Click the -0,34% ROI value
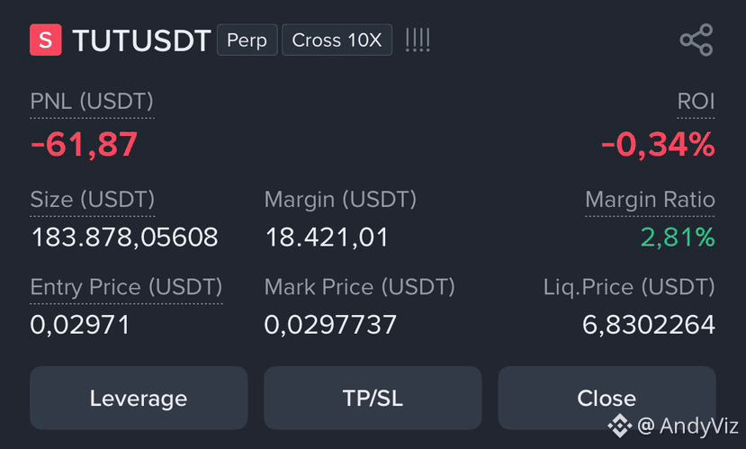Screen dimensions: 746x449 click(x=658, y=145)
